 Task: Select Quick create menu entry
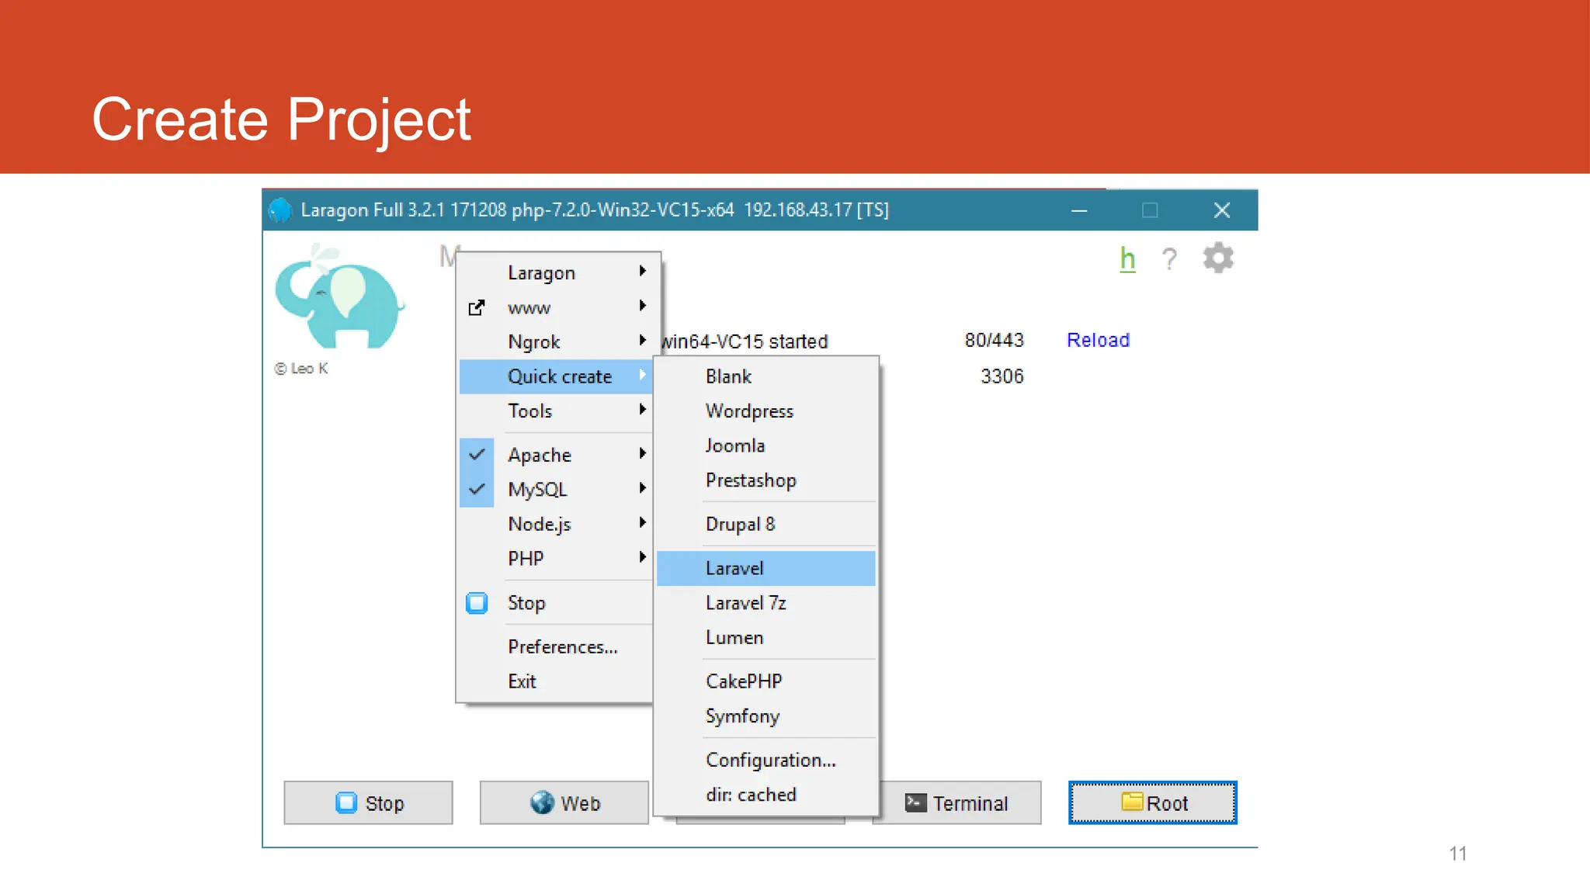556,376
